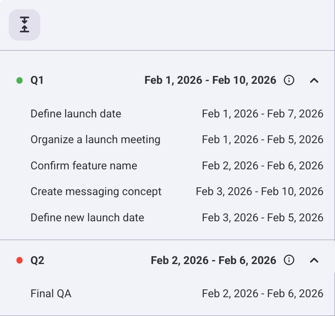Select the Define new launch date task

(x=87, y=217)
